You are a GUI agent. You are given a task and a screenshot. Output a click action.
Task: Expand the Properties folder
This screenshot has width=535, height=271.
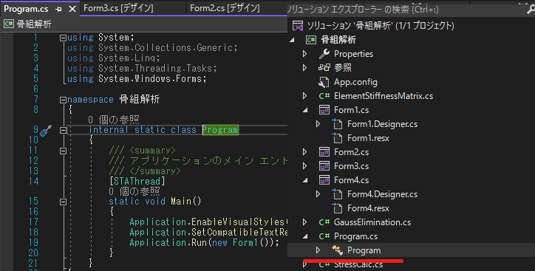304,54
